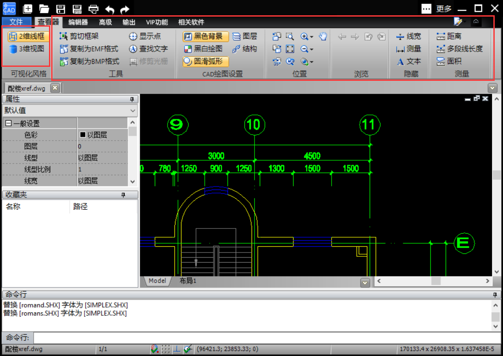The height and width of the screenshot is (356, 503).
Task: Click the 距离 distance measure tool
Action: tap(449, 37)
